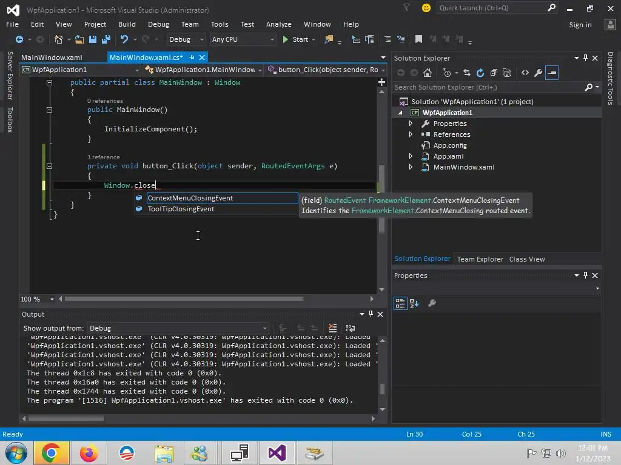Click the View Code icon in Solution Explorer
Viewport: 621px width, 465px height.
(x=525, y=73)
